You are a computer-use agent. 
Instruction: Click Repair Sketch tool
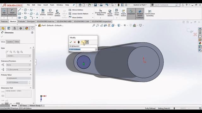[110, 13]
